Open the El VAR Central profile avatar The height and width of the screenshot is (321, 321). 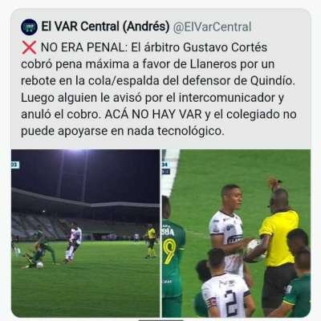(29, 27)
